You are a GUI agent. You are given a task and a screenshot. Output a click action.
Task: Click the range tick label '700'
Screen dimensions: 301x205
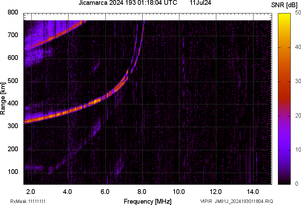(x=13, y=35)
